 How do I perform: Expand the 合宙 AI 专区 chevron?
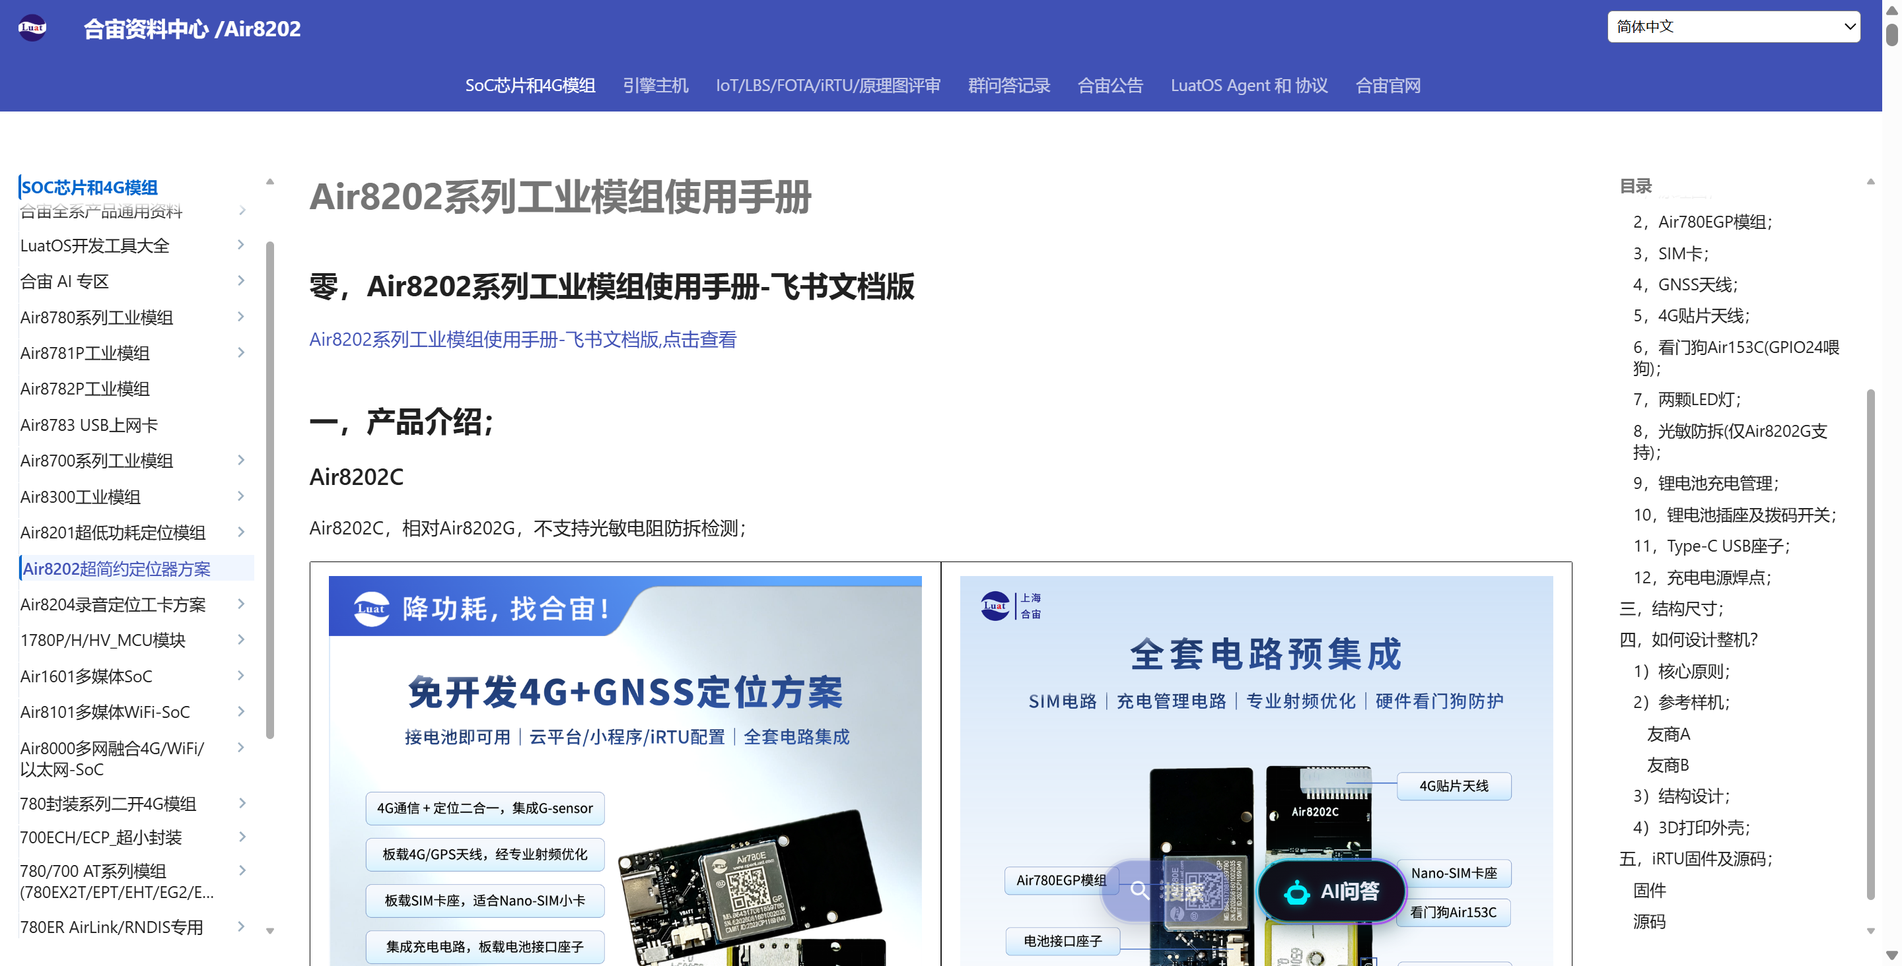[x=240, y=281]
